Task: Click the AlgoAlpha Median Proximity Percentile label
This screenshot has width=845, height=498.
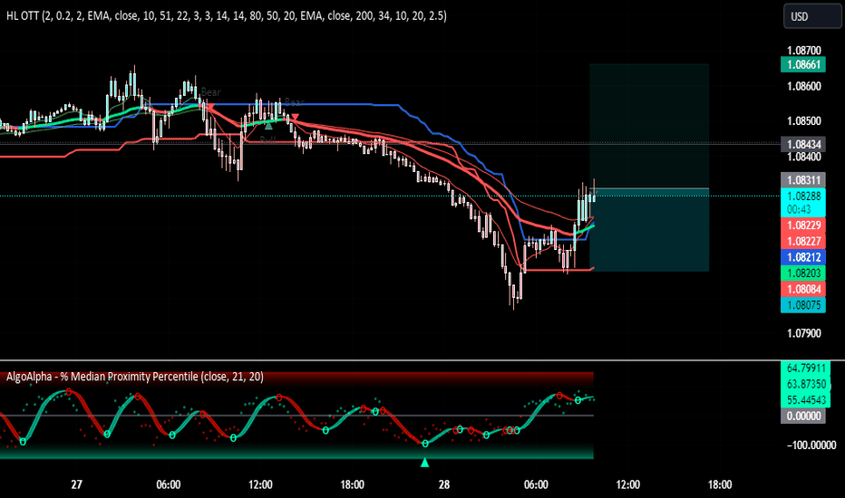Action: [135, 377]
